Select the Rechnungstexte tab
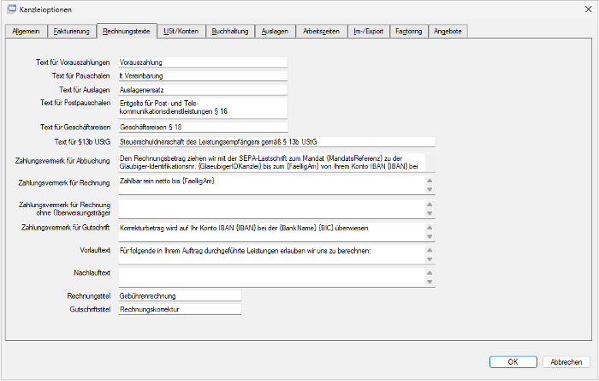Screen dimensions: 599x381 click(127, 31)
